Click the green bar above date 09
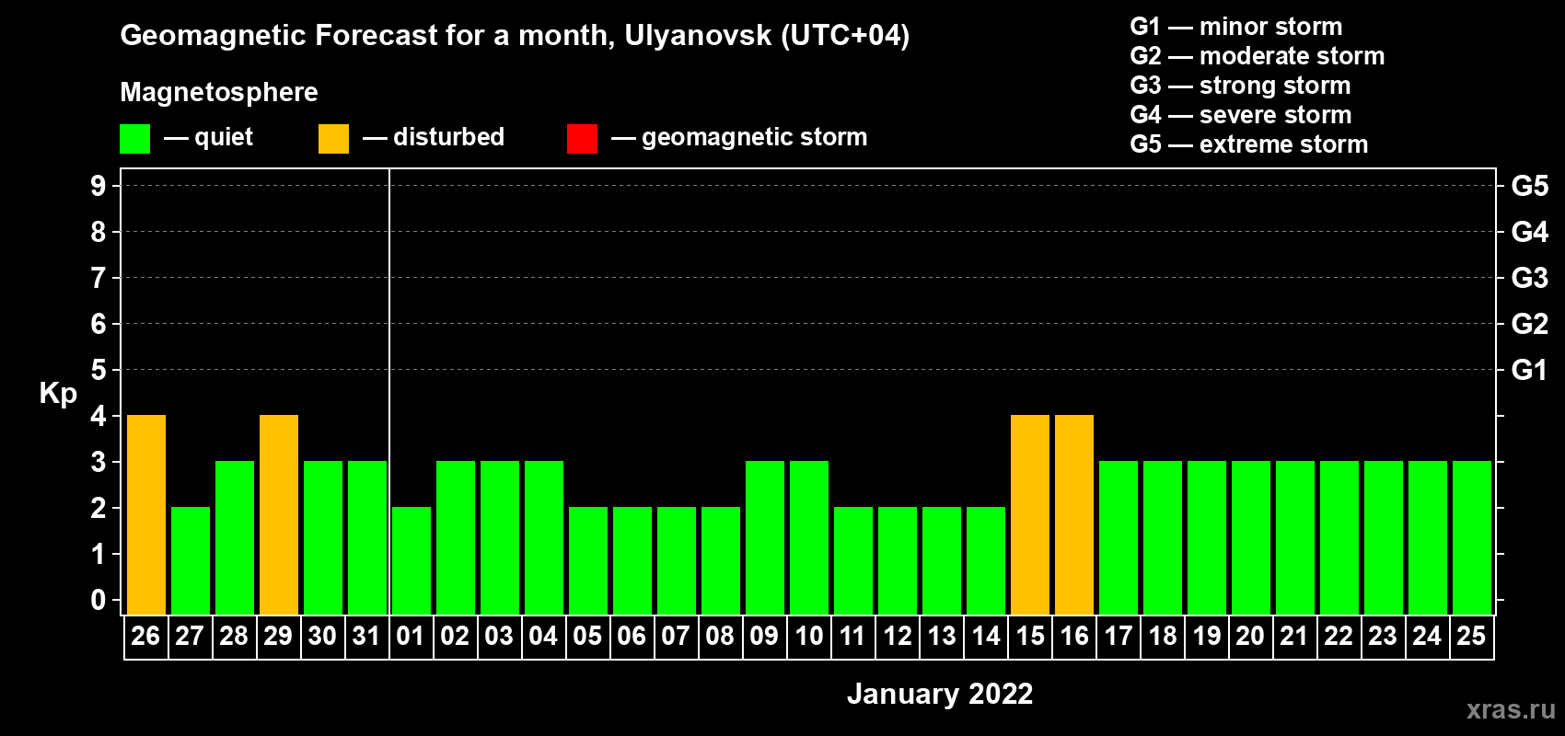 (765, 537)
